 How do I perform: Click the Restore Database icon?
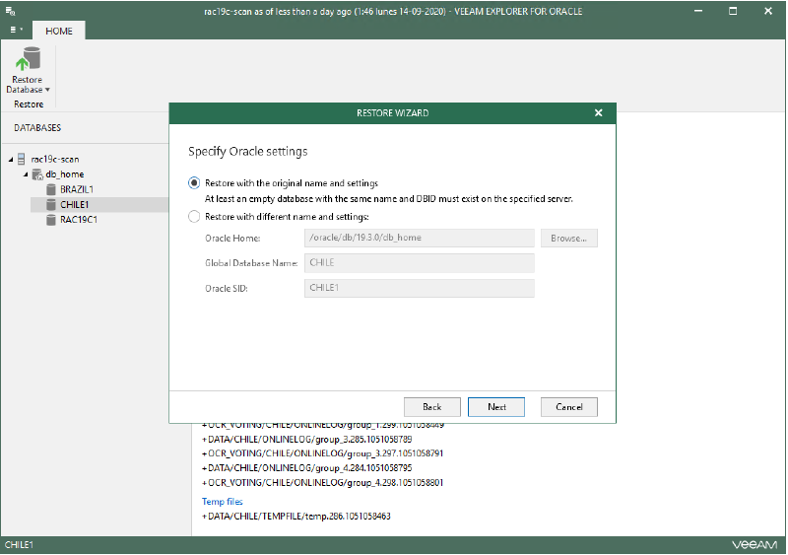coord(28,59)
